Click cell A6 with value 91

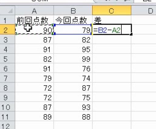click(34, 68)
